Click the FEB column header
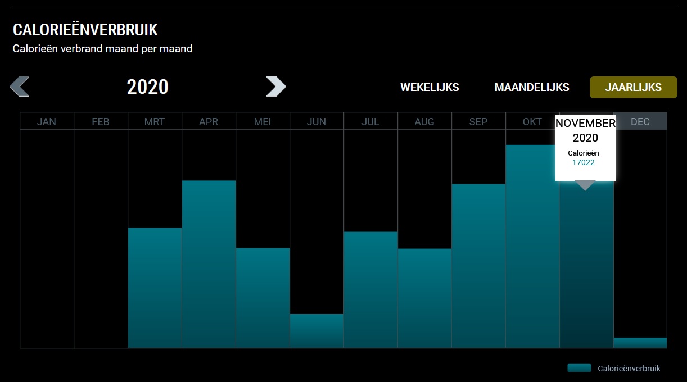The image size is (687, 382). tap(101, 121)
